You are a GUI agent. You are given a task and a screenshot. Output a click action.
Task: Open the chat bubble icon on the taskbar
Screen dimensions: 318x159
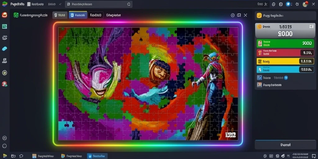pos(21,156)
